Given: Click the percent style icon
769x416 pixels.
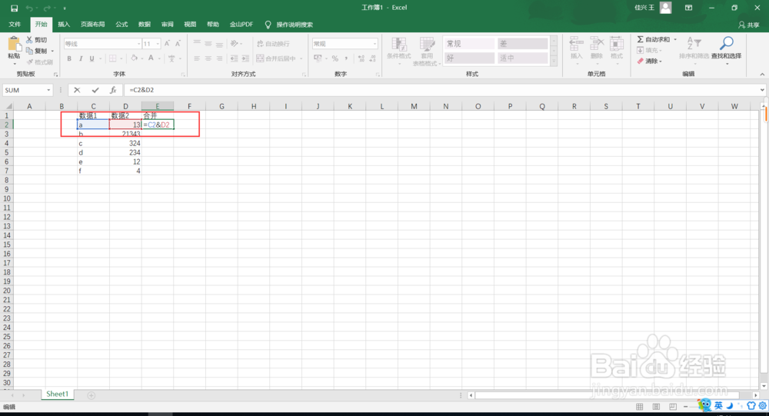Looking at the screenshot, I should coord(335,58).
